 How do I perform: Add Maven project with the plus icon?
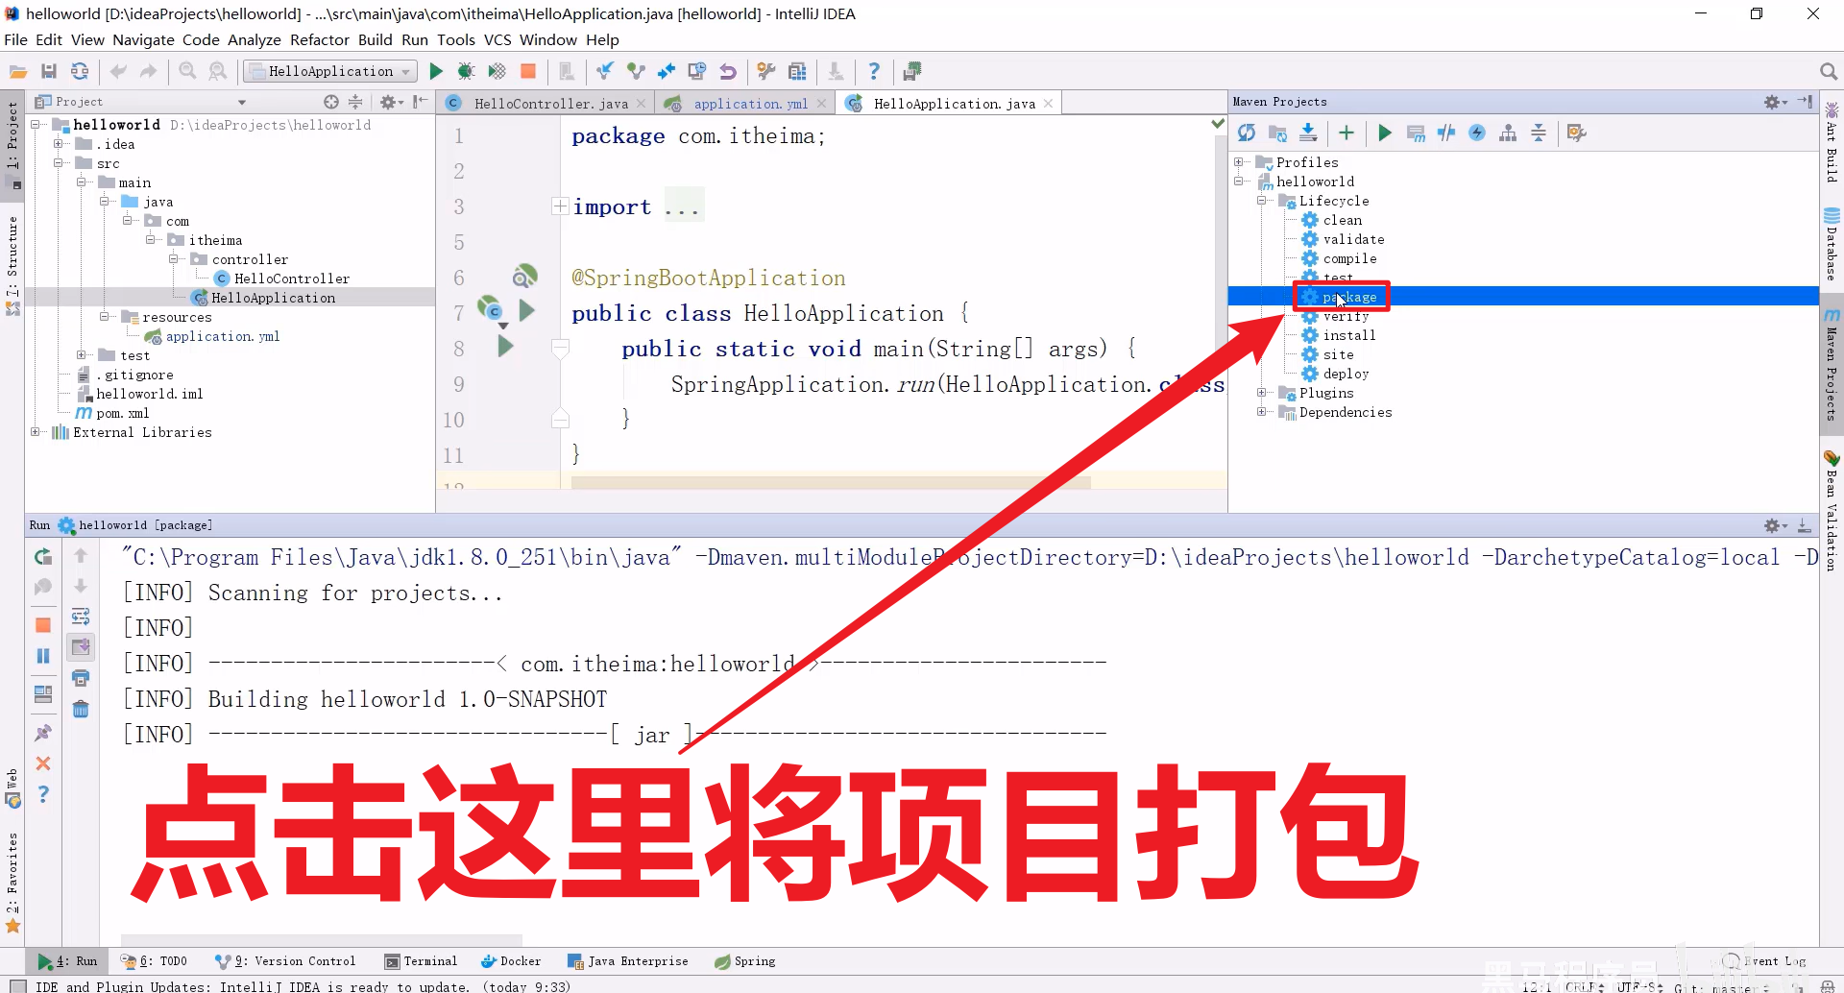click(1347, 133)
